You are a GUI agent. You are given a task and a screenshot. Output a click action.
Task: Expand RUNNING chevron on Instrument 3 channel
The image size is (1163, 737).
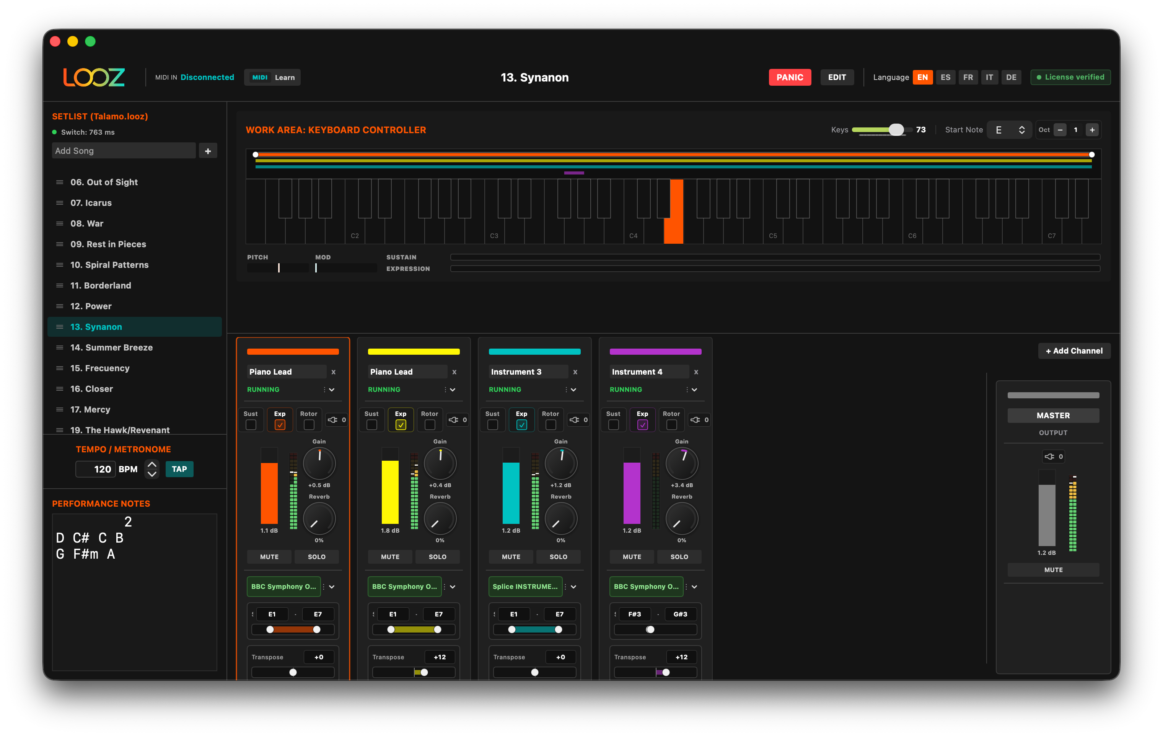pyautogui.click(x=573, y=390)
